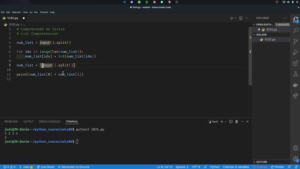The width and height of the screenshot is (300, 169).
Task: Click the volume icon in system tray
Action: coord(288,2)
